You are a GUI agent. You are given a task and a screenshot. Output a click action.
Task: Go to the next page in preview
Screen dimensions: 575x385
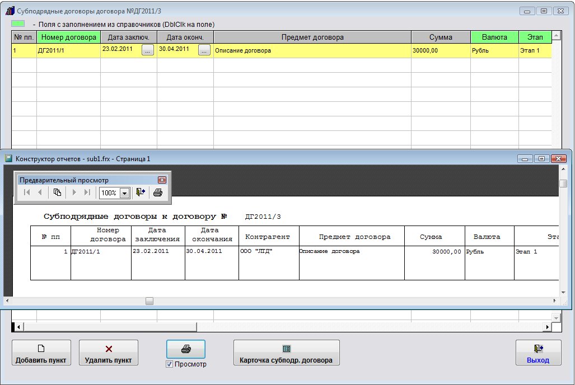tap(74, 192)
